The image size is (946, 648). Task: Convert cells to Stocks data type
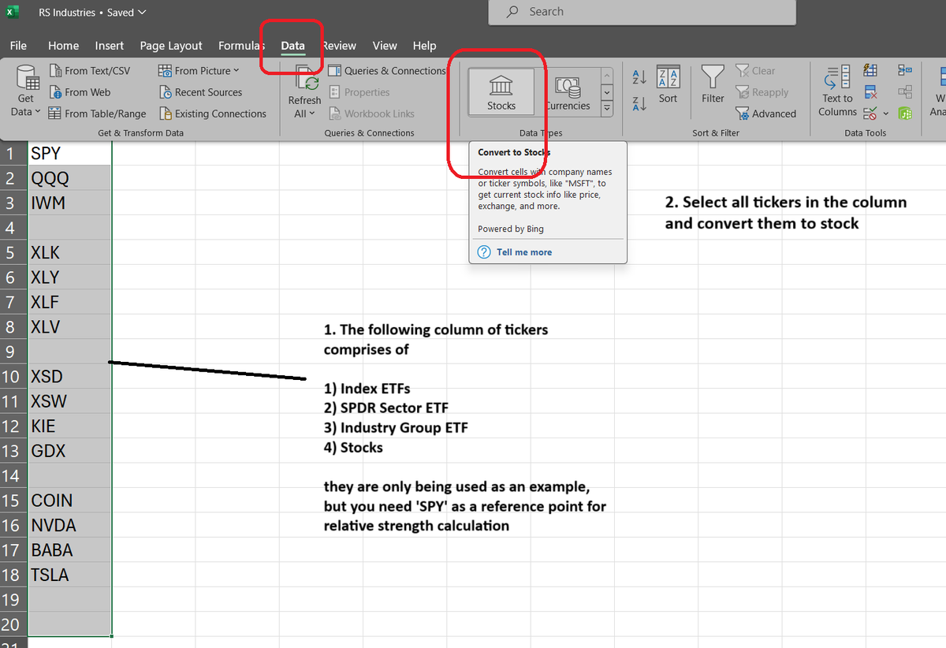[501, 91]
